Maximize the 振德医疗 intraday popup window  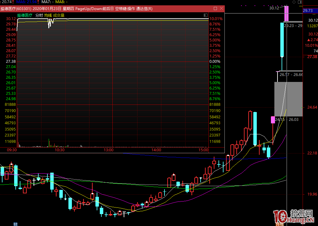click(215, 8)
